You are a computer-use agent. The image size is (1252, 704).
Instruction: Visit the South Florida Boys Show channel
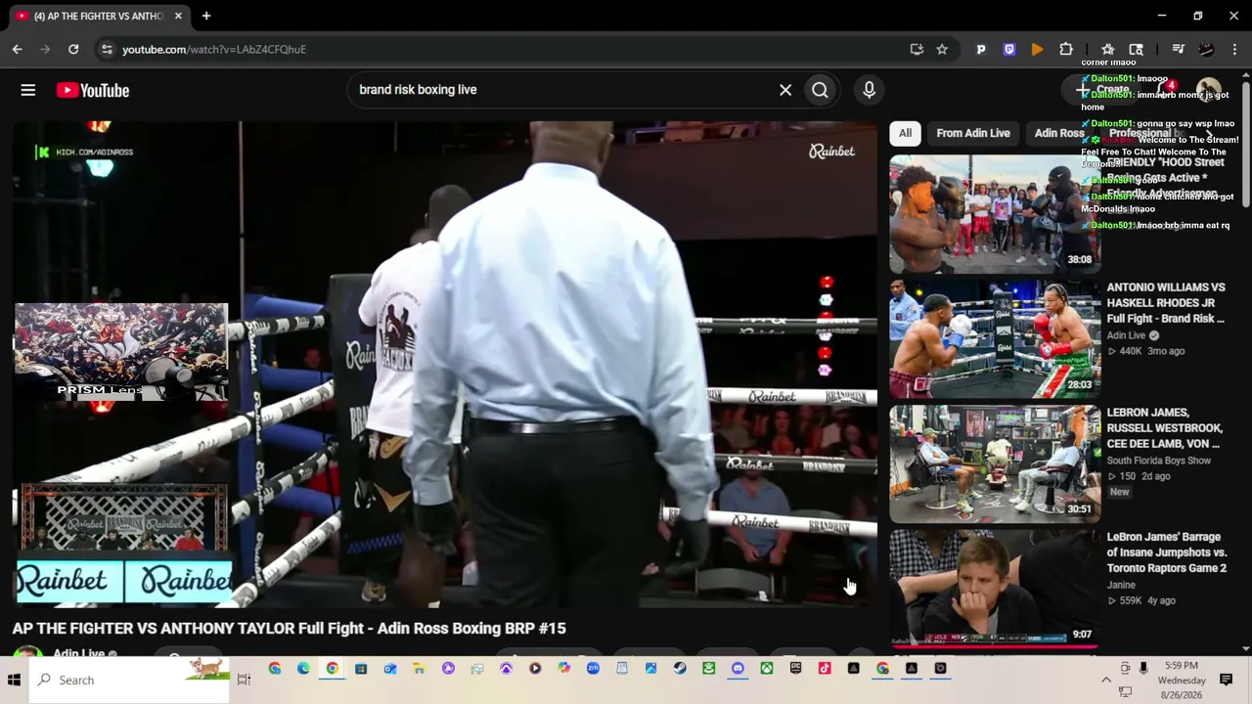[1159, 461]
